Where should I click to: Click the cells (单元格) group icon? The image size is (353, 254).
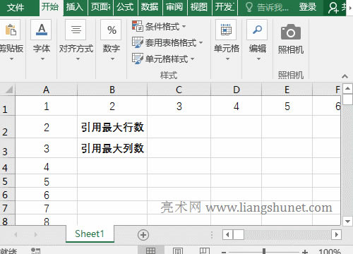click(226, 30)
